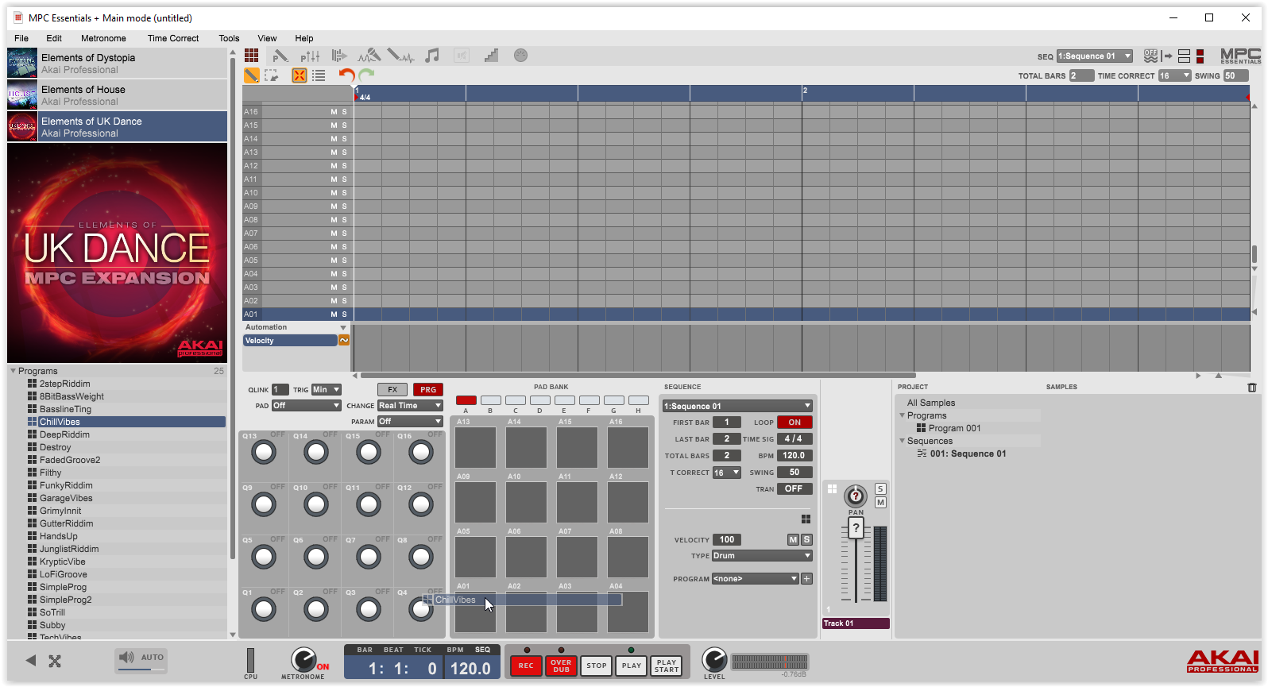Click the red undo arrow
Image resolution: width=1268 pixels, height=687 pixels.
(x=346, y=75)
